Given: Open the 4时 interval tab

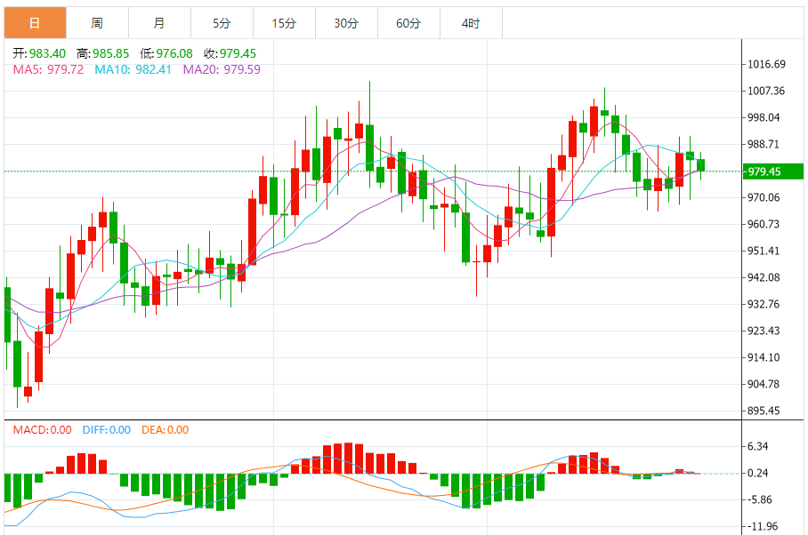Looking at the screenshot, I should click(x=472, y=23).
